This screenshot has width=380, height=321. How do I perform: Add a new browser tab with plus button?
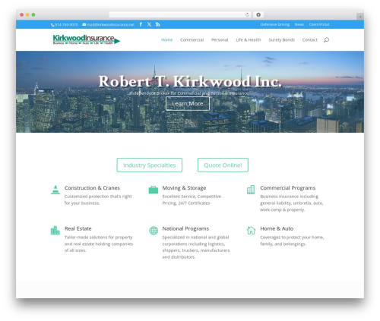[360, 17]
